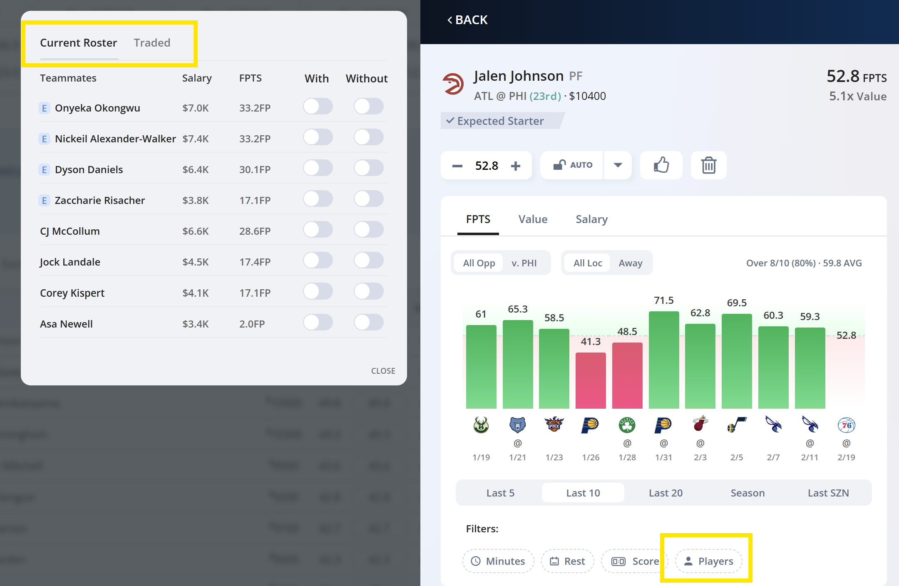
Task: Switch location filter to Away
Action: click(x=631, y=263)
